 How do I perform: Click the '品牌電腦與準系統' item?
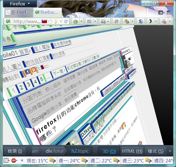[44, 103]
